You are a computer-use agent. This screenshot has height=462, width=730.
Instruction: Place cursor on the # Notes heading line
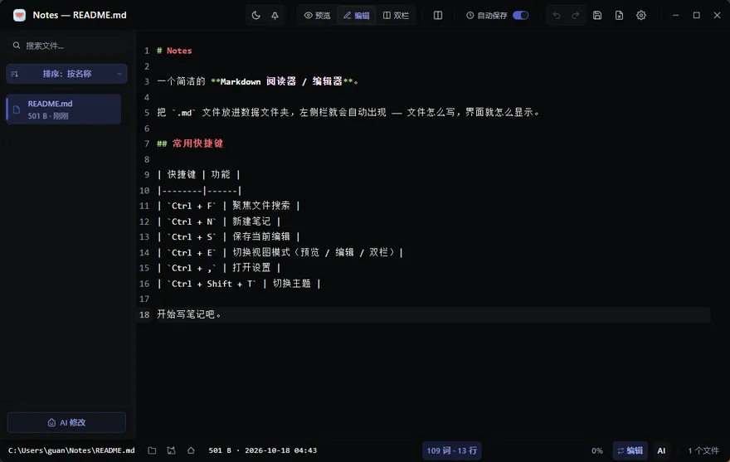pos(174,51)
